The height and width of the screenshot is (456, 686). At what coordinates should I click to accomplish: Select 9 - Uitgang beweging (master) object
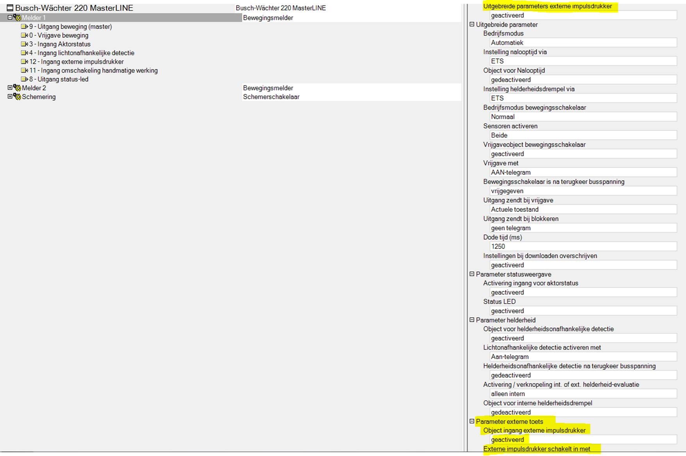[71, 27]
